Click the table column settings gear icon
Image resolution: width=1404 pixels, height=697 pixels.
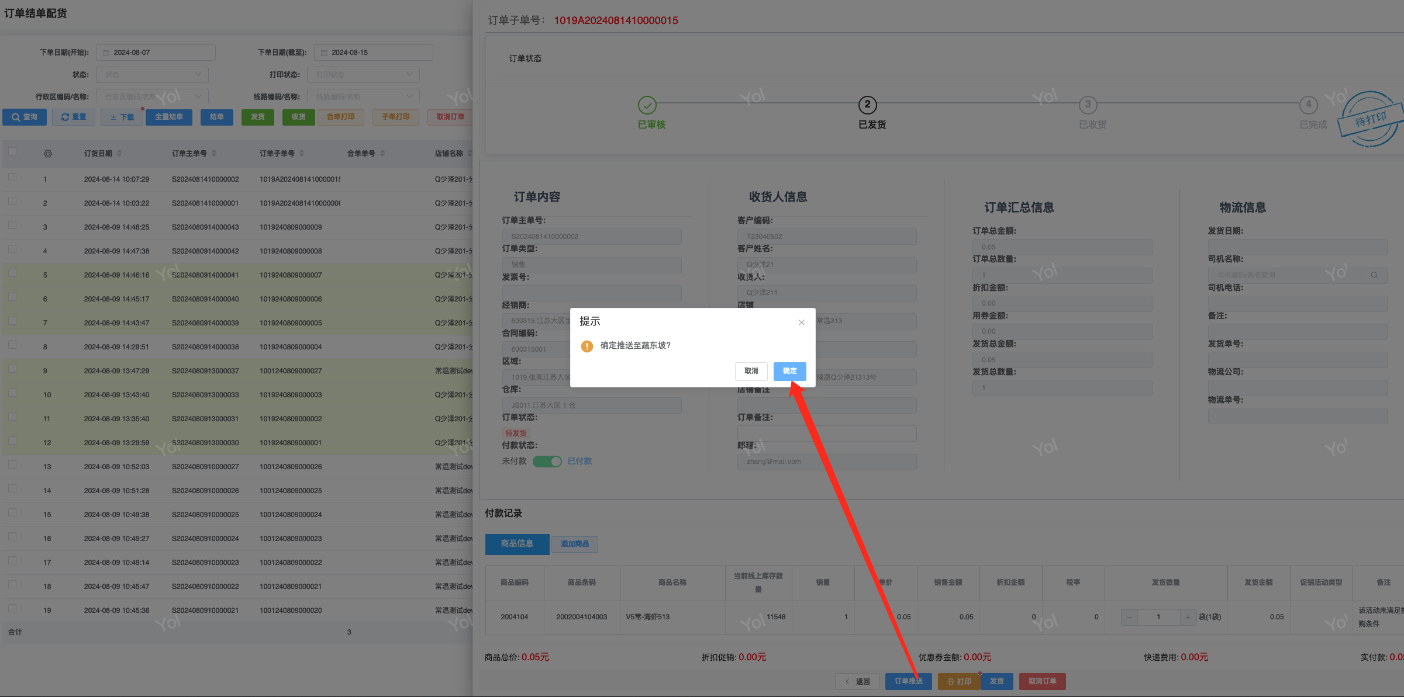(48, 154)
